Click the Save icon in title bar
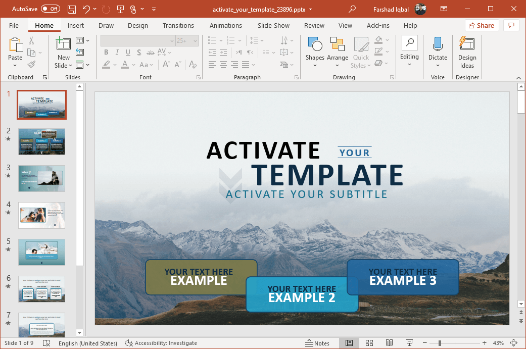 coord(72,9)
